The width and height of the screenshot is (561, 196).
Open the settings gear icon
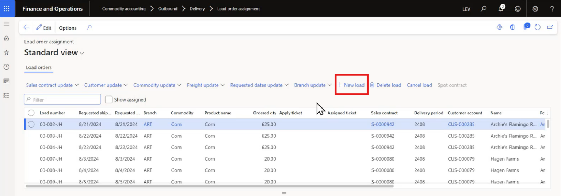535,9
